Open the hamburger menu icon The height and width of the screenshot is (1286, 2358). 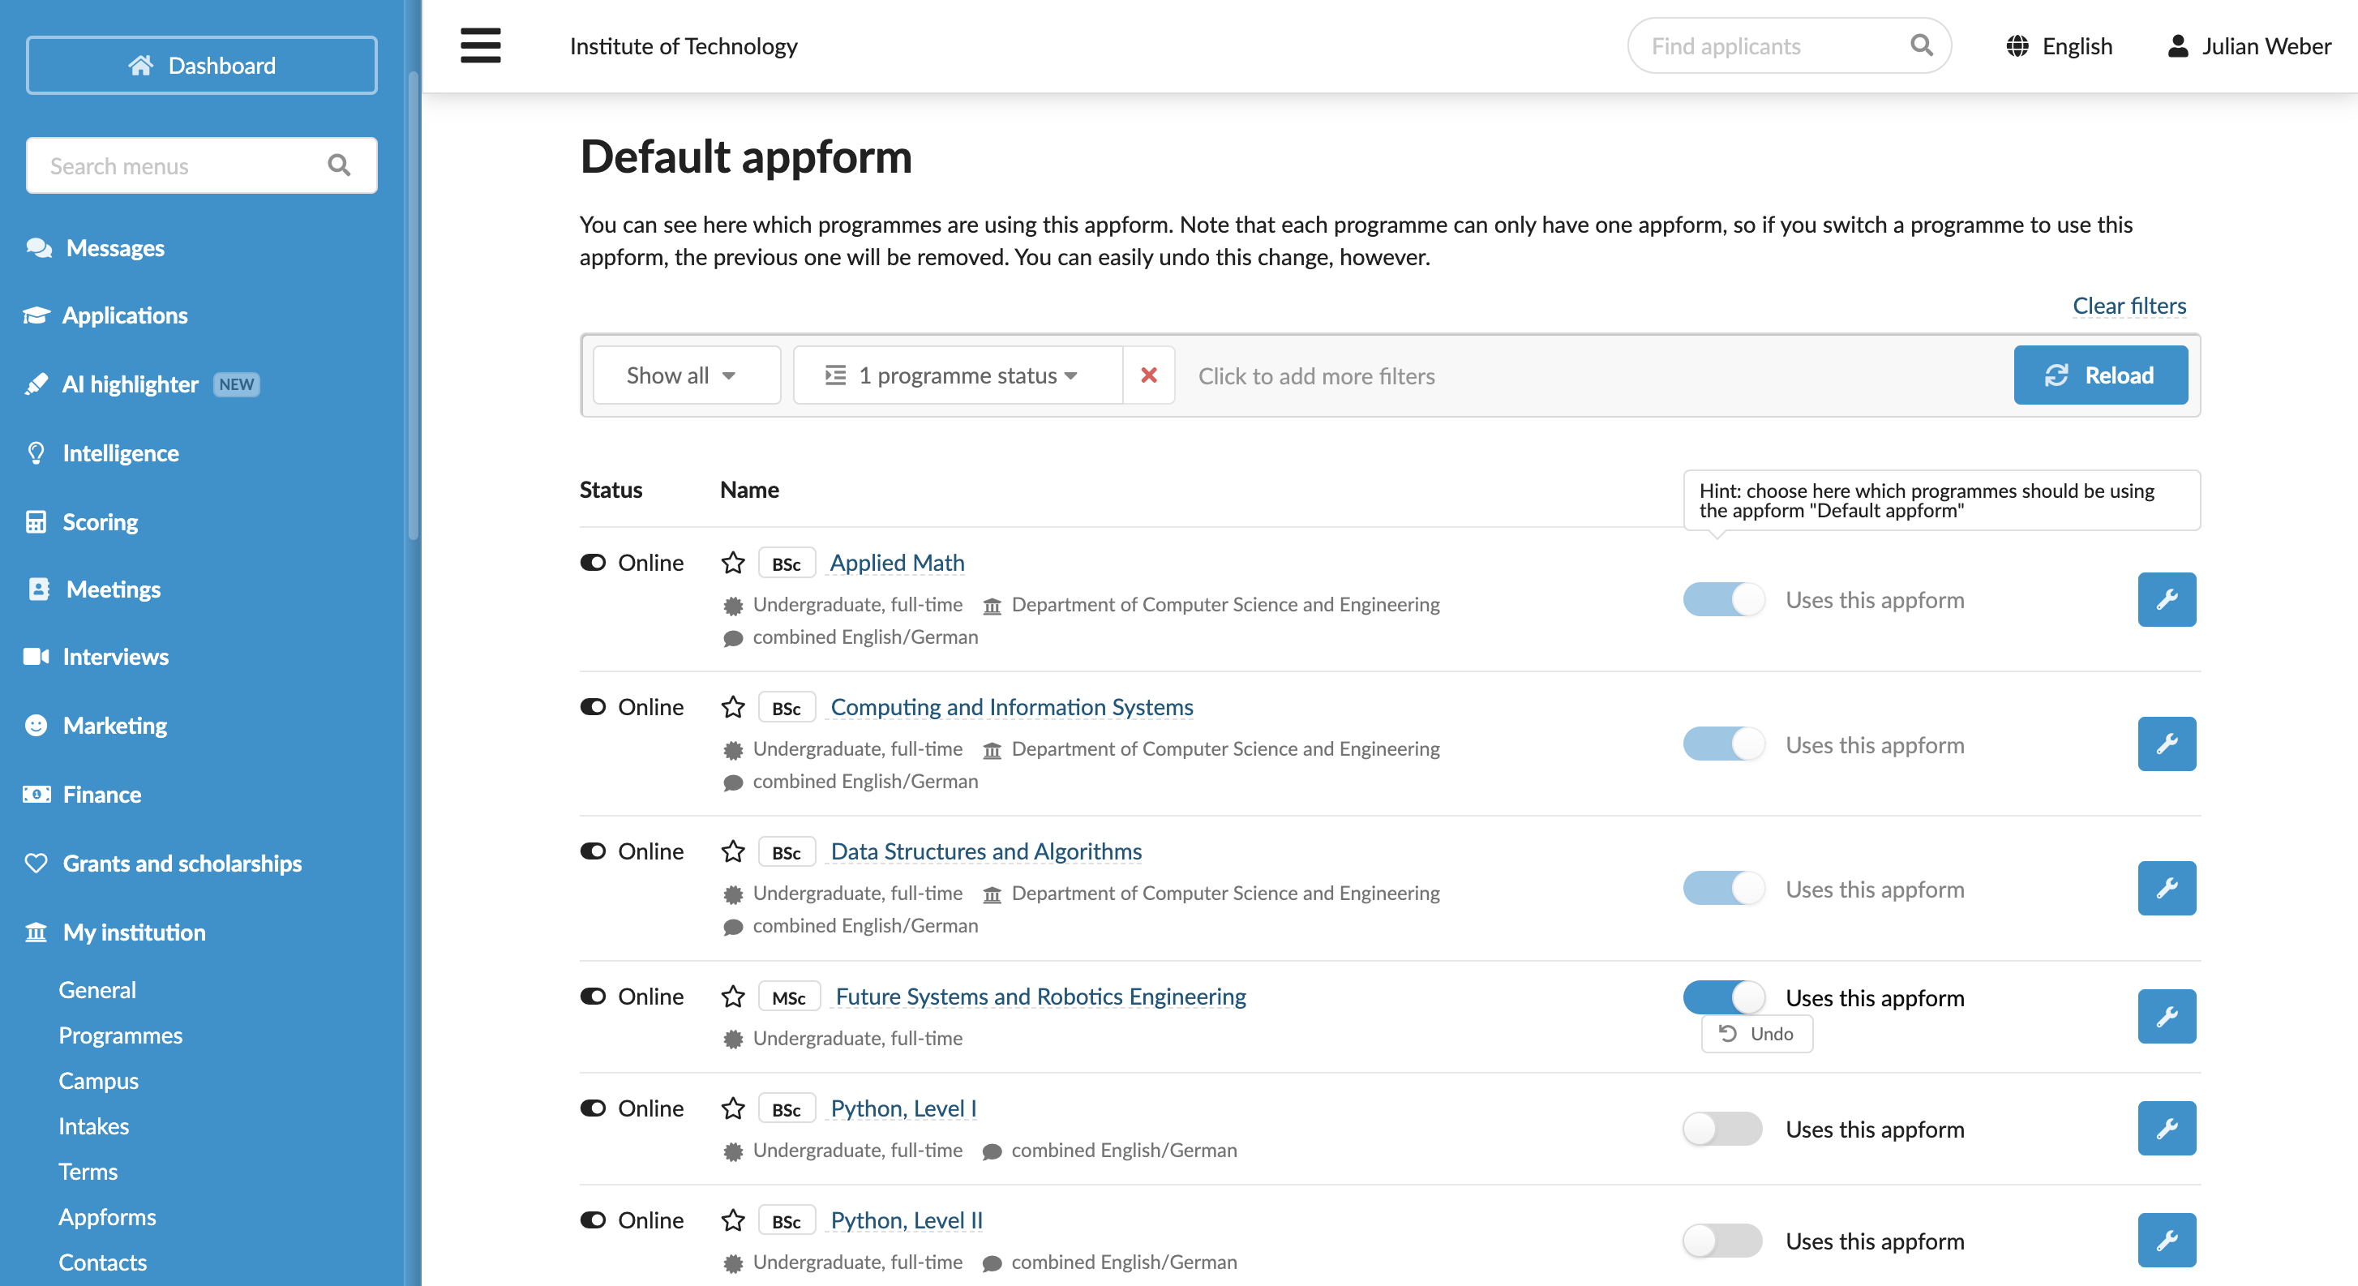[x=481, y=45]
